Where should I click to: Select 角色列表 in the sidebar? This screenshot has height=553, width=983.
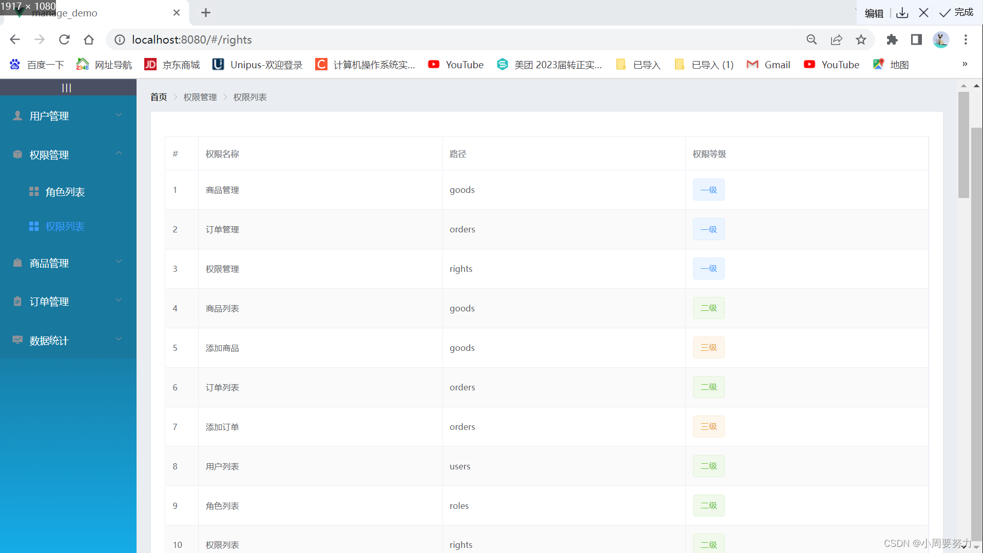point(68,192)
